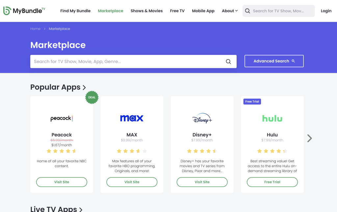The width and height of the screenshot is (337, 212).
Task: Click the Popular Apps heading
Action: tap(55, 87)
